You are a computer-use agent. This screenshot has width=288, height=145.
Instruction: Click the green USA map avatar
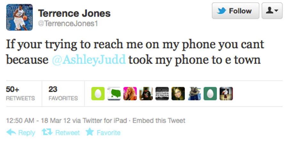tap(114, 93)
